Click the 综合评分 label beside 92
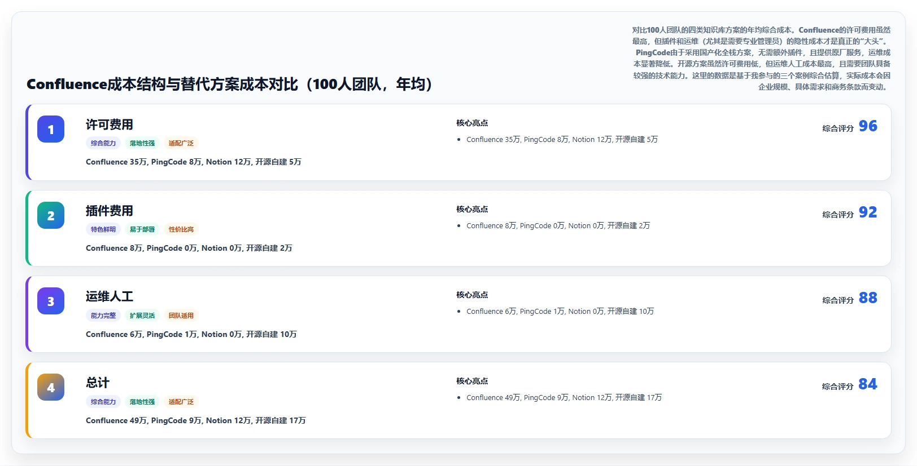Screen dimensions: 917x466 coord(838,215)
